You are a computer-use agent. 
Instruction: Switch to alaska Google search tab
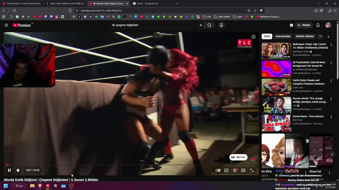click(152, 3)
